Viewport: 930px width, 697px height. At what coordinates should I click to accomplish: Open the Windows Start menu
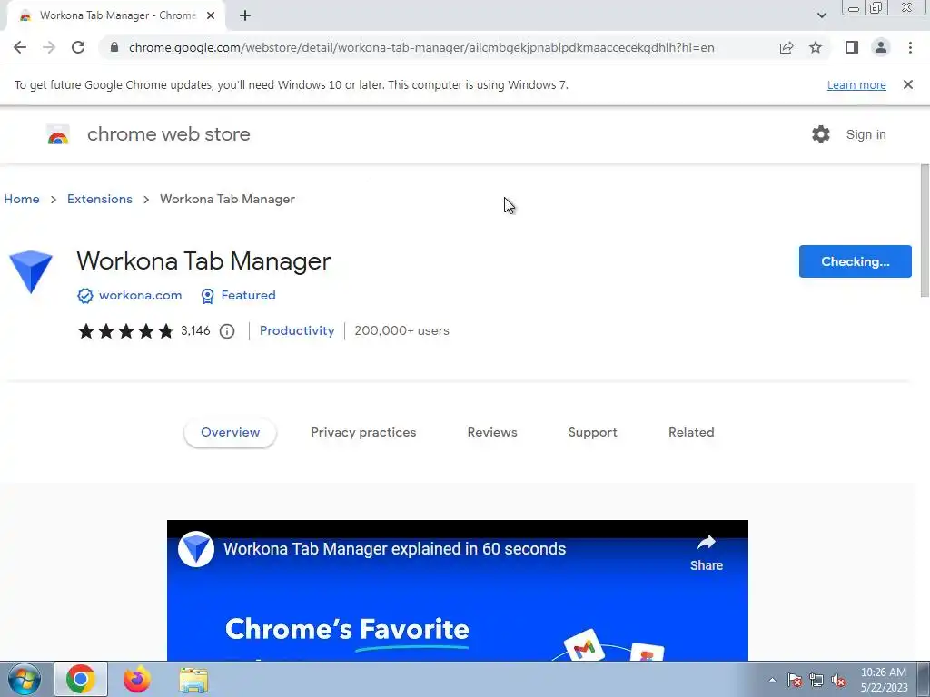pos(25,679)
